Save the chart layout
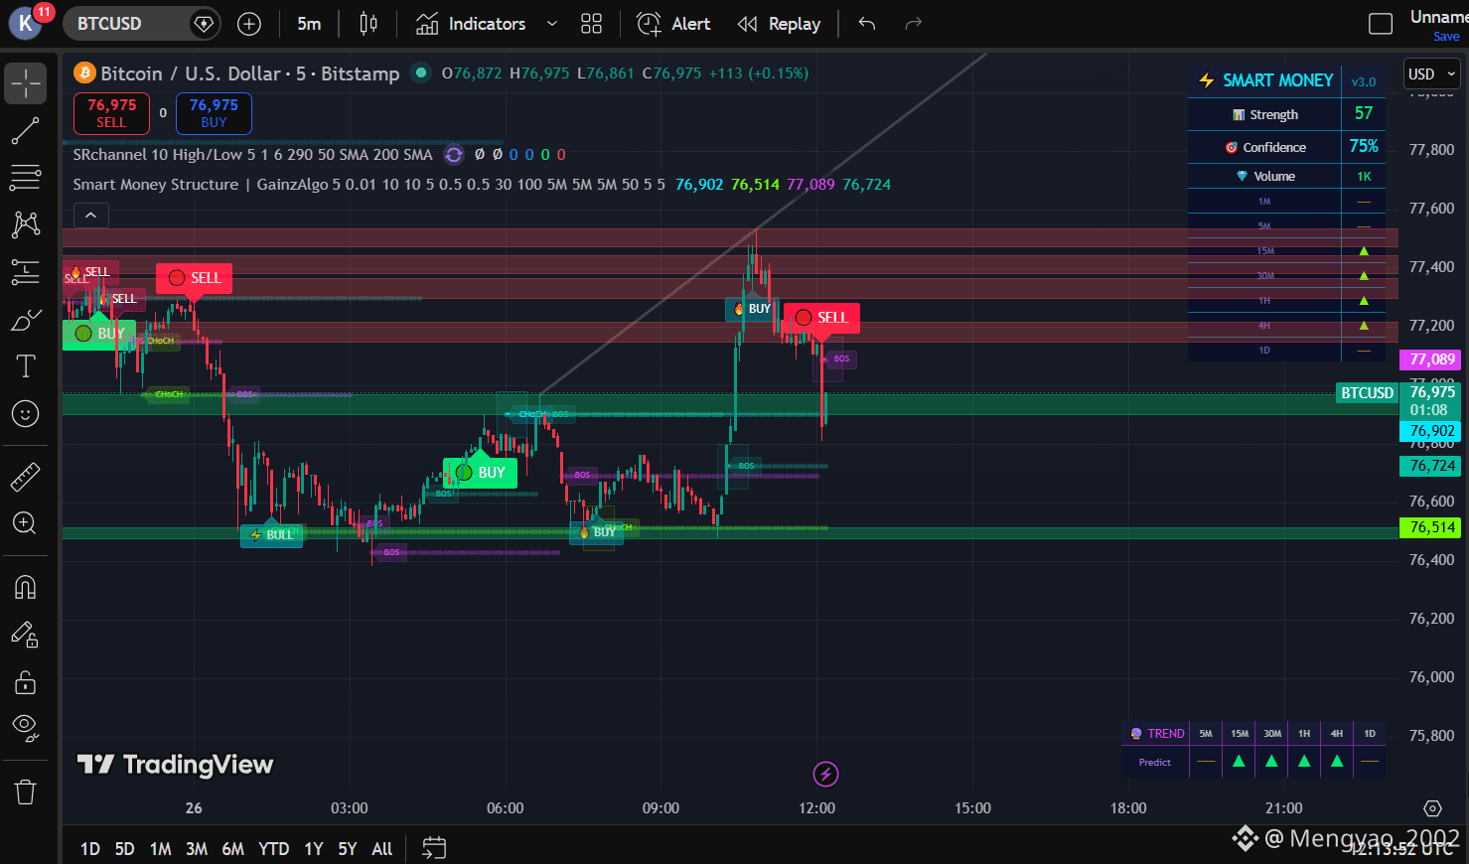Image resolution: width=1469 pixels, height=864 pixels. click(x=1446, y=37)
